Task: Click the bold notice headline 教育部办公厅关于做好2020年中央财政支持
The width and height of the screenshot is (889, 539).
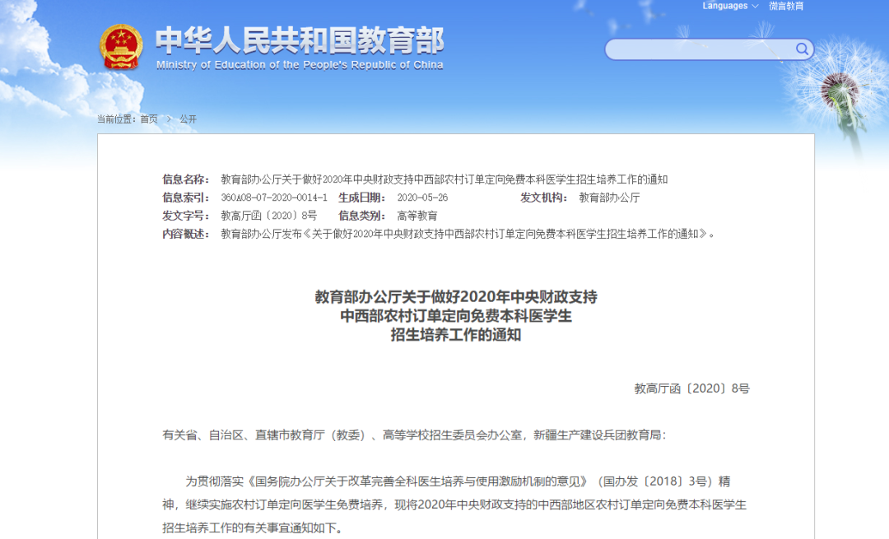Action: pyautogui.click(x=456, y=297)
